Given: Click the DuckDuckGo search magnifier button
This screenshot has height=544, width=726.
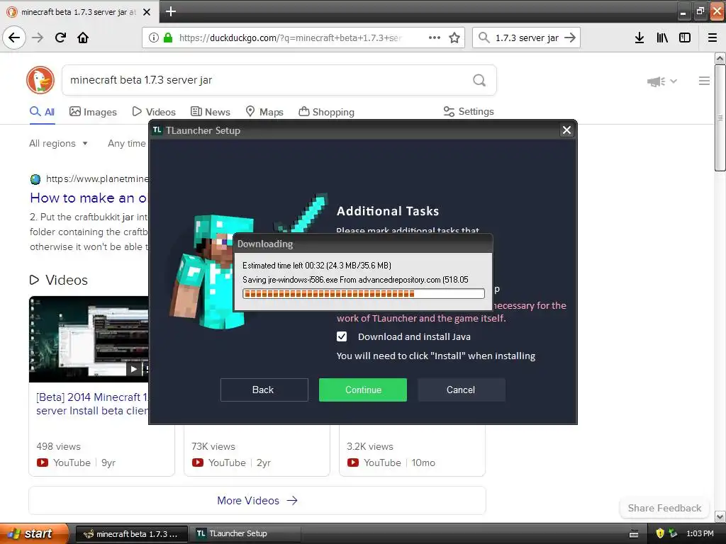Looking at the screenshot, I should pos(479,81).
